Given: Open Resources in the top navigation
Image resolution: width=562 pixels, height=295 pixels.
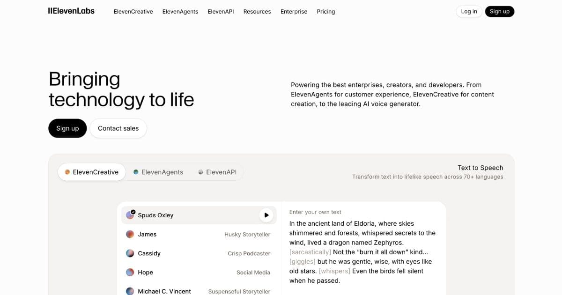Looking at the screenshot, I should tap(257, 11).
